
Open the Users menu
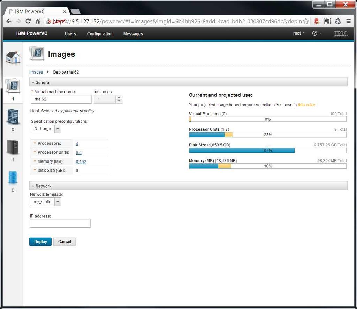pyautogui.click(x=70, y=34)
